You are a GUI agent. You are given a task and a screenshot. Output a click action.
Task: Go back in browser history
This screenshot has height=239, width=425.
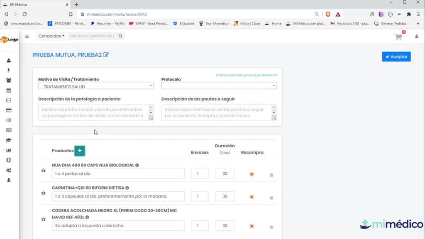[6, 14]
